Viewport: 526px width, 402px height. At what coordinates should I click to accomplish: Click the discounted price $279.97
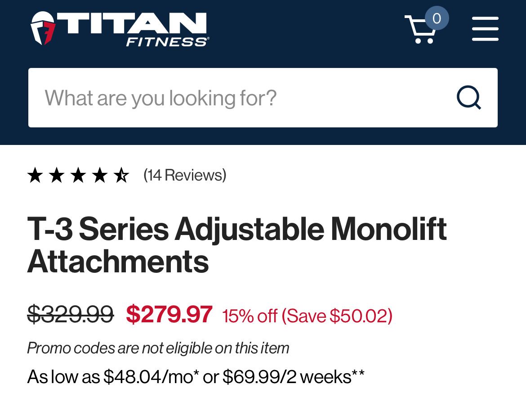169,315
